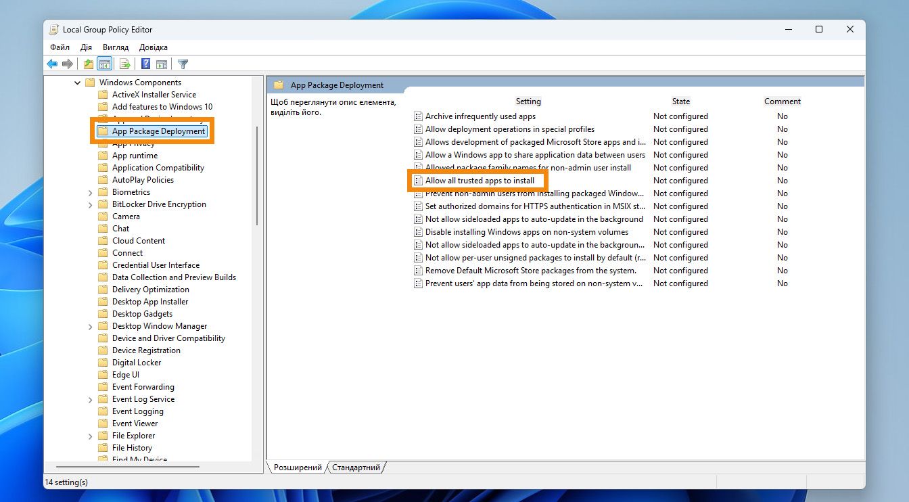Screen dimensions: 909x502
Task: Click the Filter funnel icon in the toolbar
Action: (183, 64)
